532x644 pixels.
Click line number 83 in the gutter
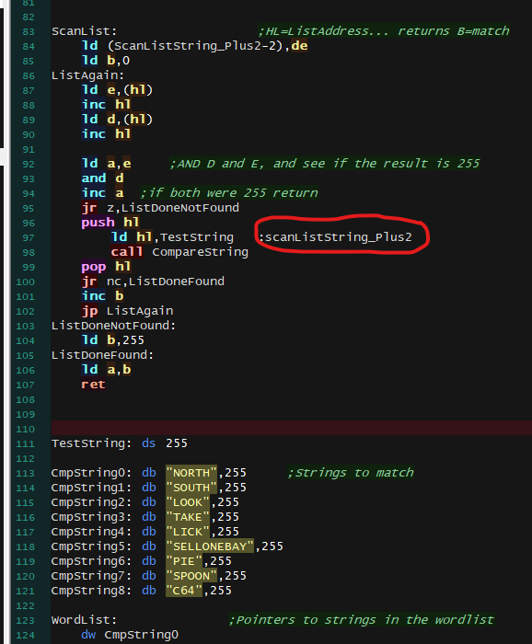point(29,31)
